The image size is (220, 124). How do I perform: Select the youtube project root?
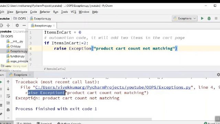point(6,31)
